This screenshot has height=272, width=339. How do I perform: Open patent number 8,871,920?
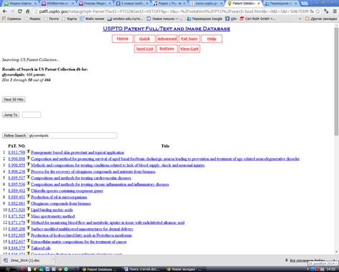[x=17, y=210]
